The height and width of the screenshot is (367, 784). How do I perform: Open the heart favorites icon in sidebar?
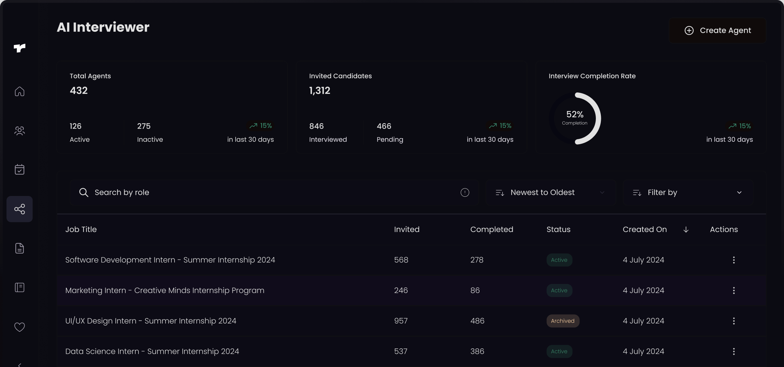click(x=20, y=327)
